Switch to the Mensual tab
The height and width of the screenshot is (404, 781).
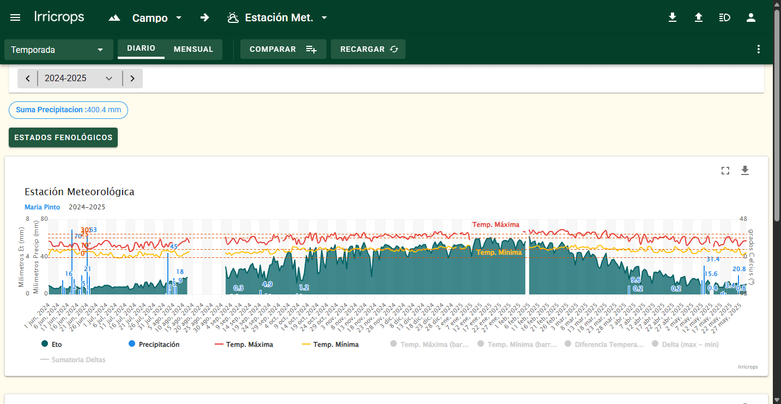coord(193,49)
